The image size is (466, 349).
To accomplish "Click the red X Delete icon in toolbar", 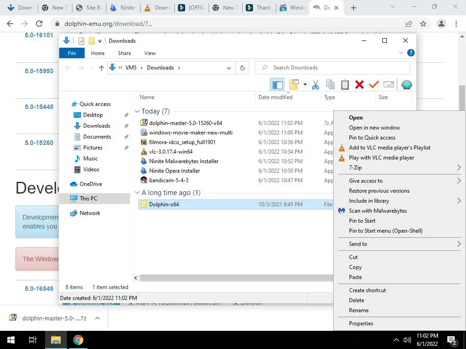I will [x=360, y=85].
